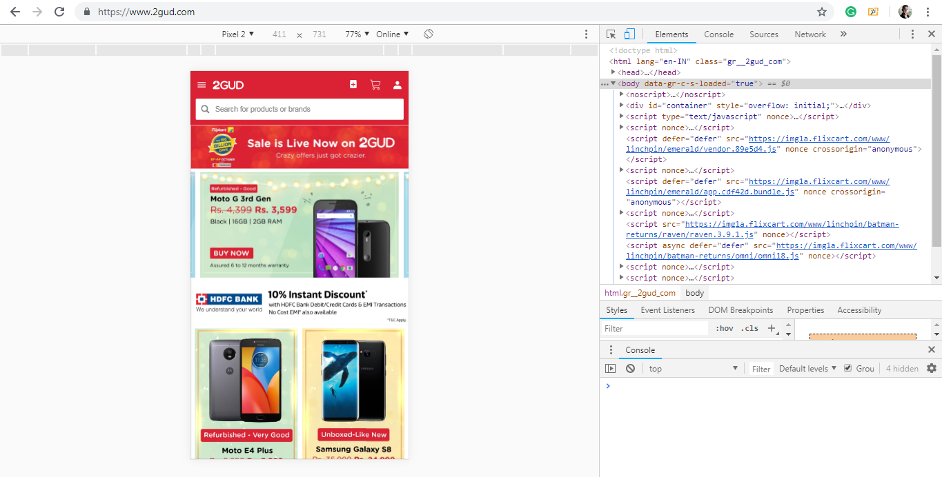This screenshot has height=477, width=942.
Task: Open the Samsung Galaxy S8 product card
Action: point(353,394)
